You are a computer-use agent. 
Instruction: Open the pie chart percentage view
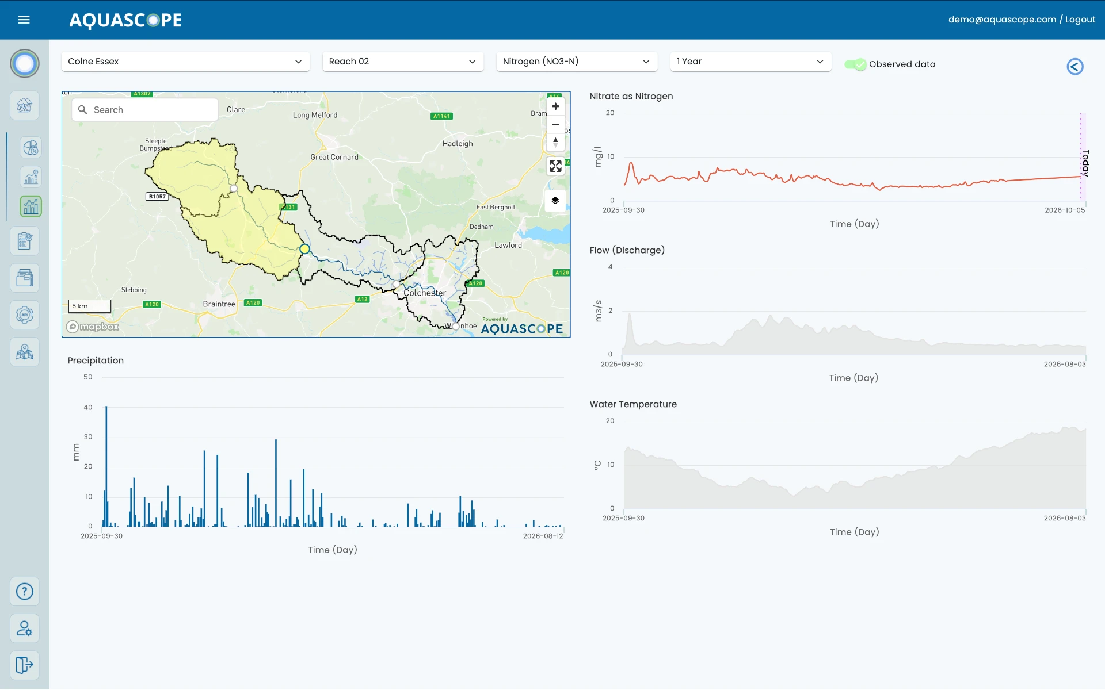tap(31, 148)
